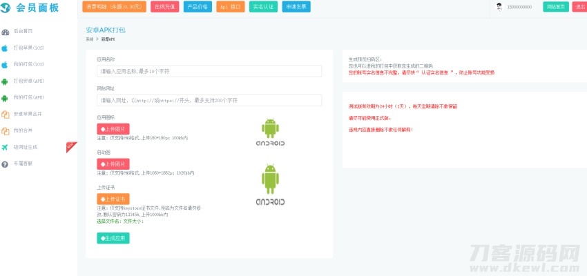Image resolution: width=587 pixels, height=276 pixels.
Task: Click the 退出 logout button
Action: click(x=579, y=7)
